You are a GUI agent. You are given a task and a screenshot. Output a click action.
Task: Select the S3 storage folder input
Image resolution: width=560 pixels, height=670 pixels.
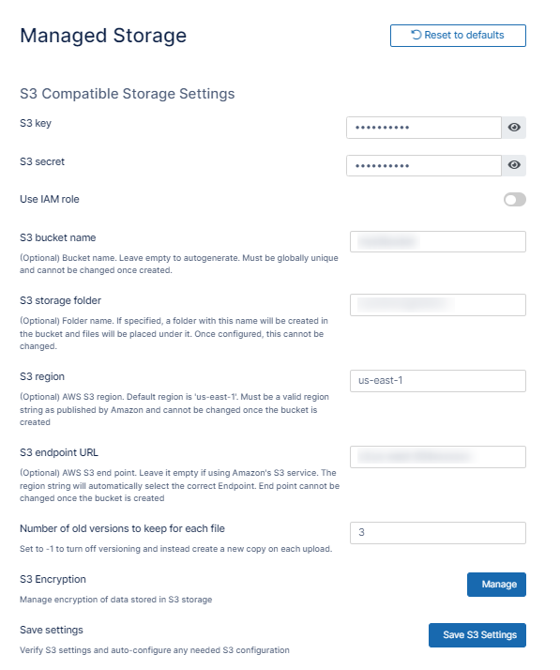pos(438,305)
